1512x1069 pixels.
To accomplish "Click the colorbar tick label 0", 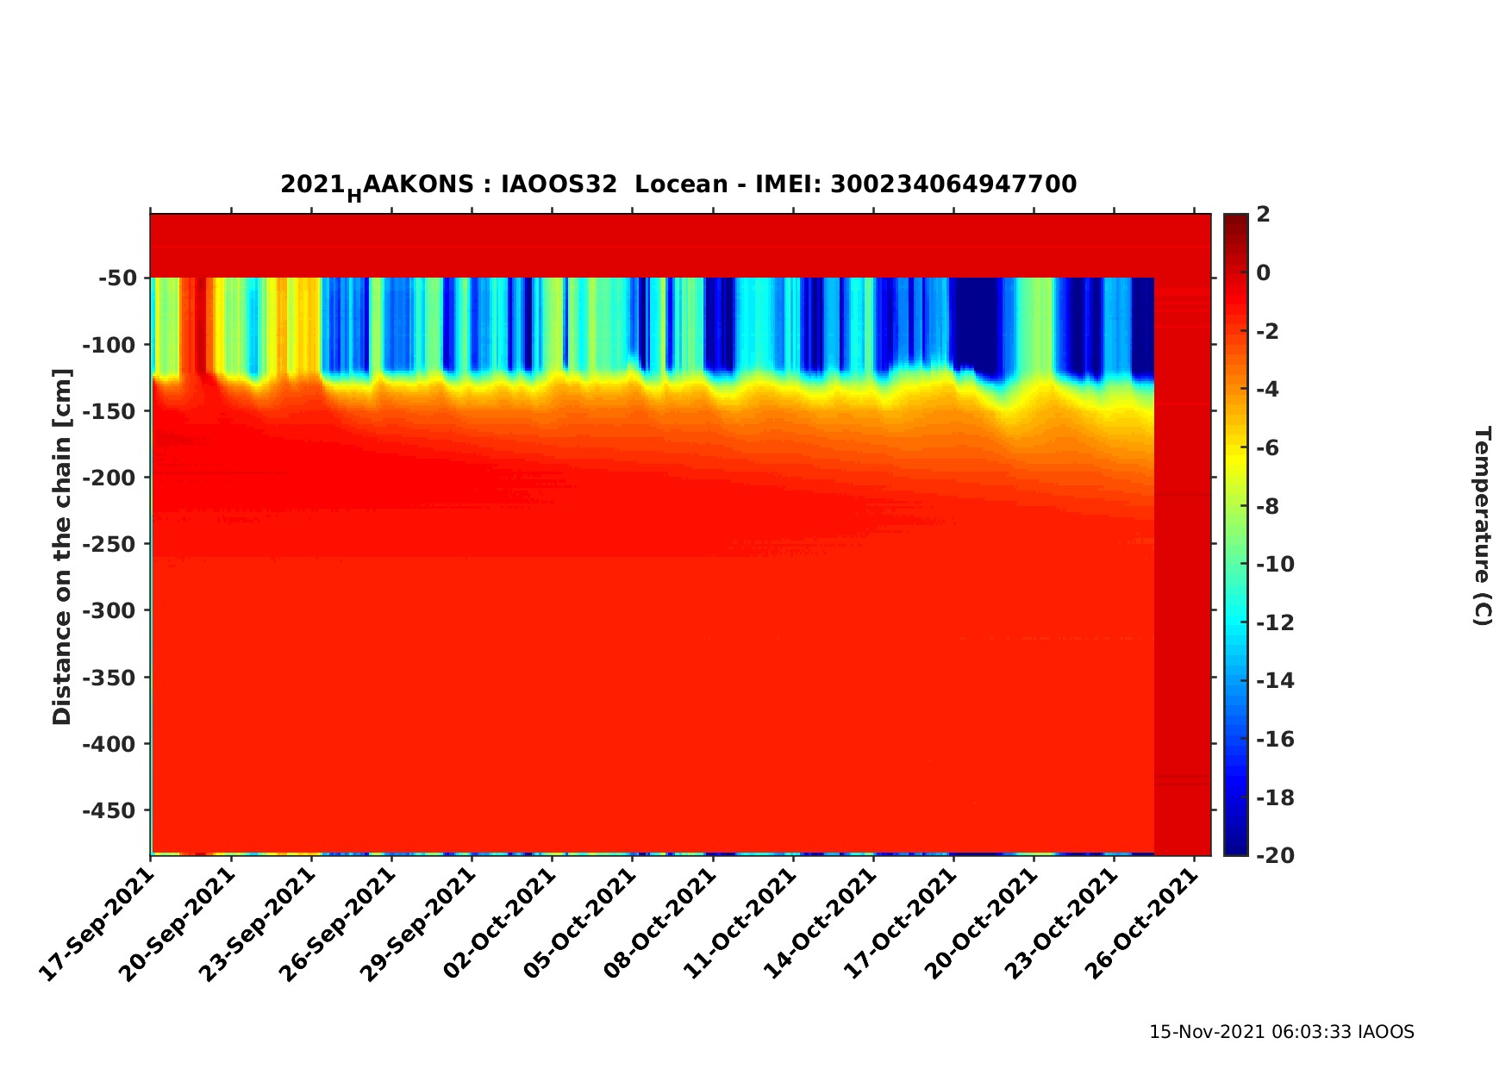I will pos(1264,273).
